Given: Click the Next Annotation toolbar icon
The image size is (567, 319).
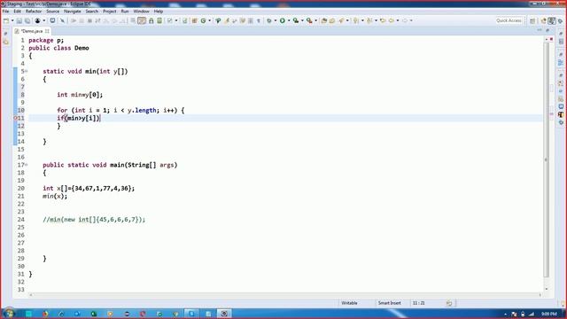Looking at the screenshot, I should click(356, 21).
